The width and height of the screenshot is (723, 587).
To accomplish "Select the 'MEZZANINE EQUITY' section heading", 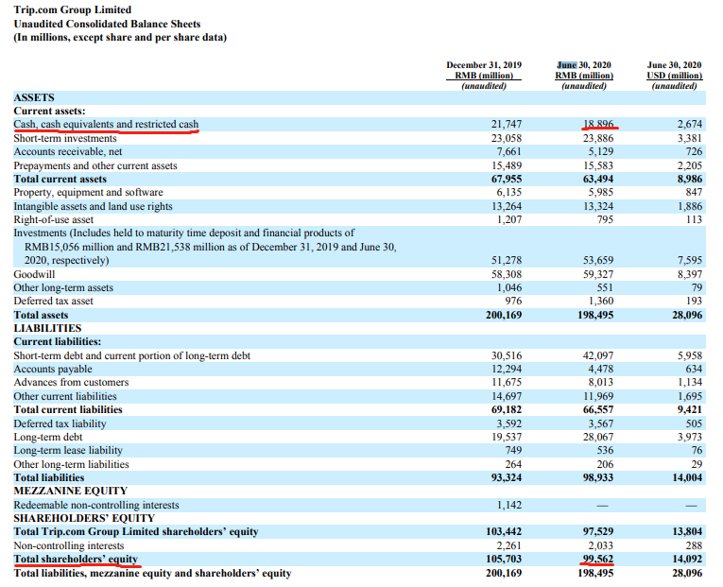I will tap(71, 491).
